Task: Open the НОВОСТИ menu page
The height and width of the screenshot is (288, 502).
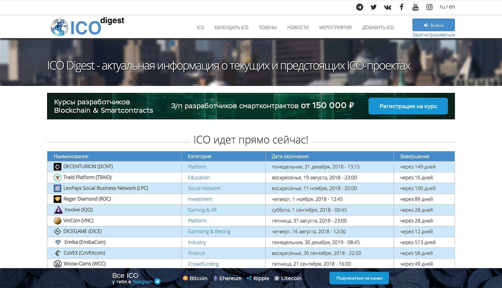Action: click(298, 28)
